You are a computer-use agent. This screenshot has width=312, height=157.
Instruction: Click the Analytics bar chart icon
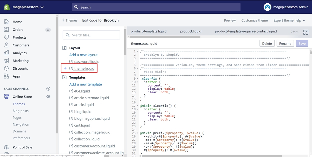point(6,53)
